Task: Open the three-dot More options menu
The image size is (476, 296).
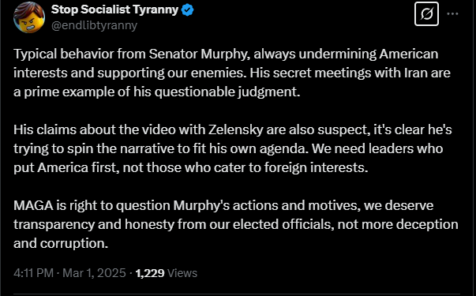Action: (x=452, y=13)
